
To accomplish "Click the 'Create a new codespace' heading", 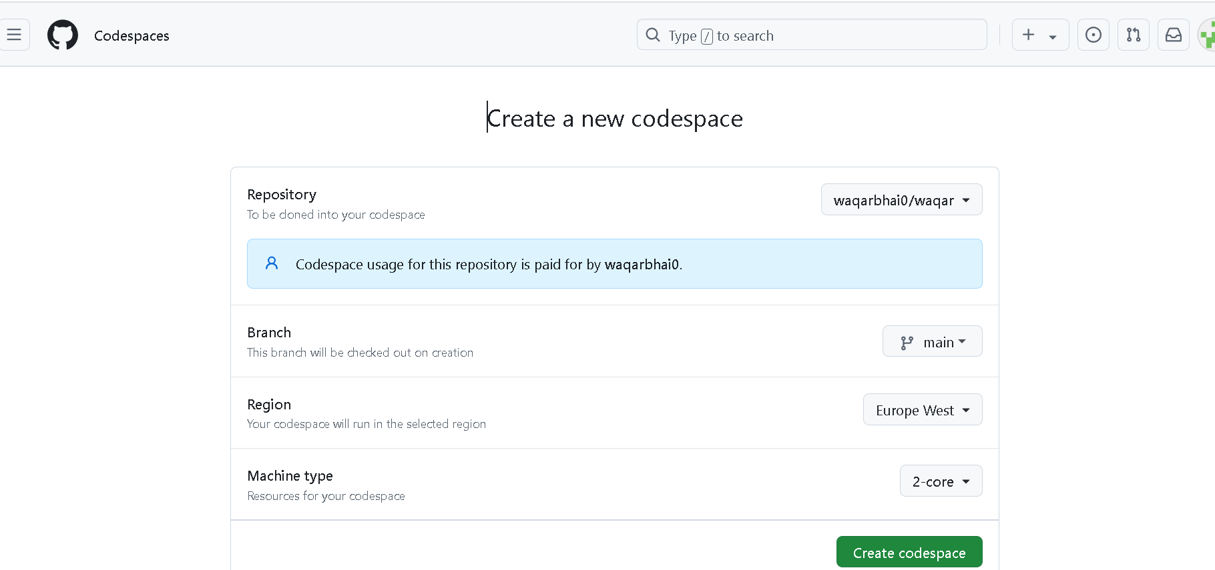I will point(615,119).
